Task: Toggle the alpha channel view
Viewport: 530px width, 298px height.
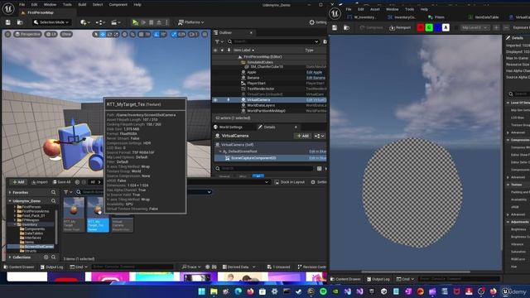Action: (x=446, y=27)
